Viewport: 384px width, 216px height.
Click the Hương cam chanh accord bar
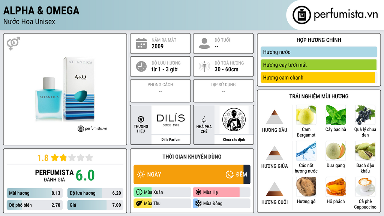[x=318, y=77]
